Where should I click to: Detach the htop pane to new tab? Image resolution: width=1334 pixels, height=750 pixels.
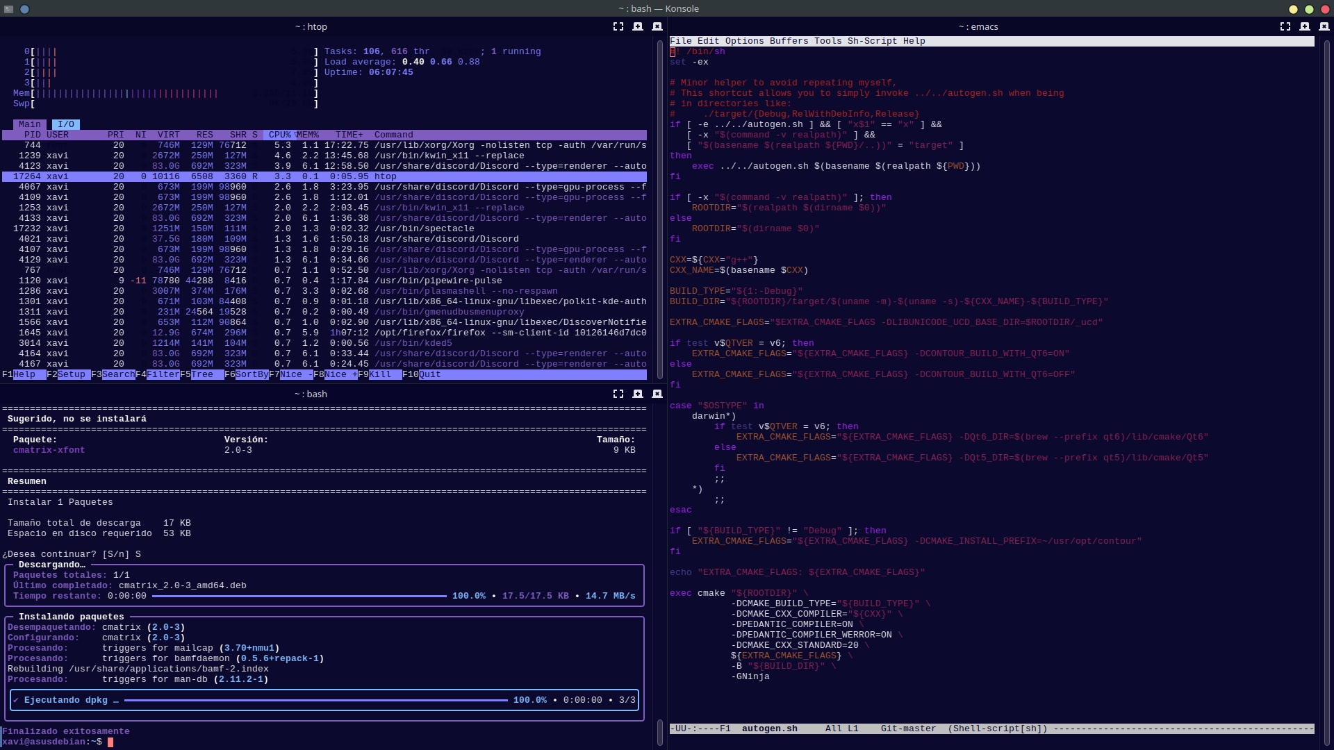click(x=638, y=26)
